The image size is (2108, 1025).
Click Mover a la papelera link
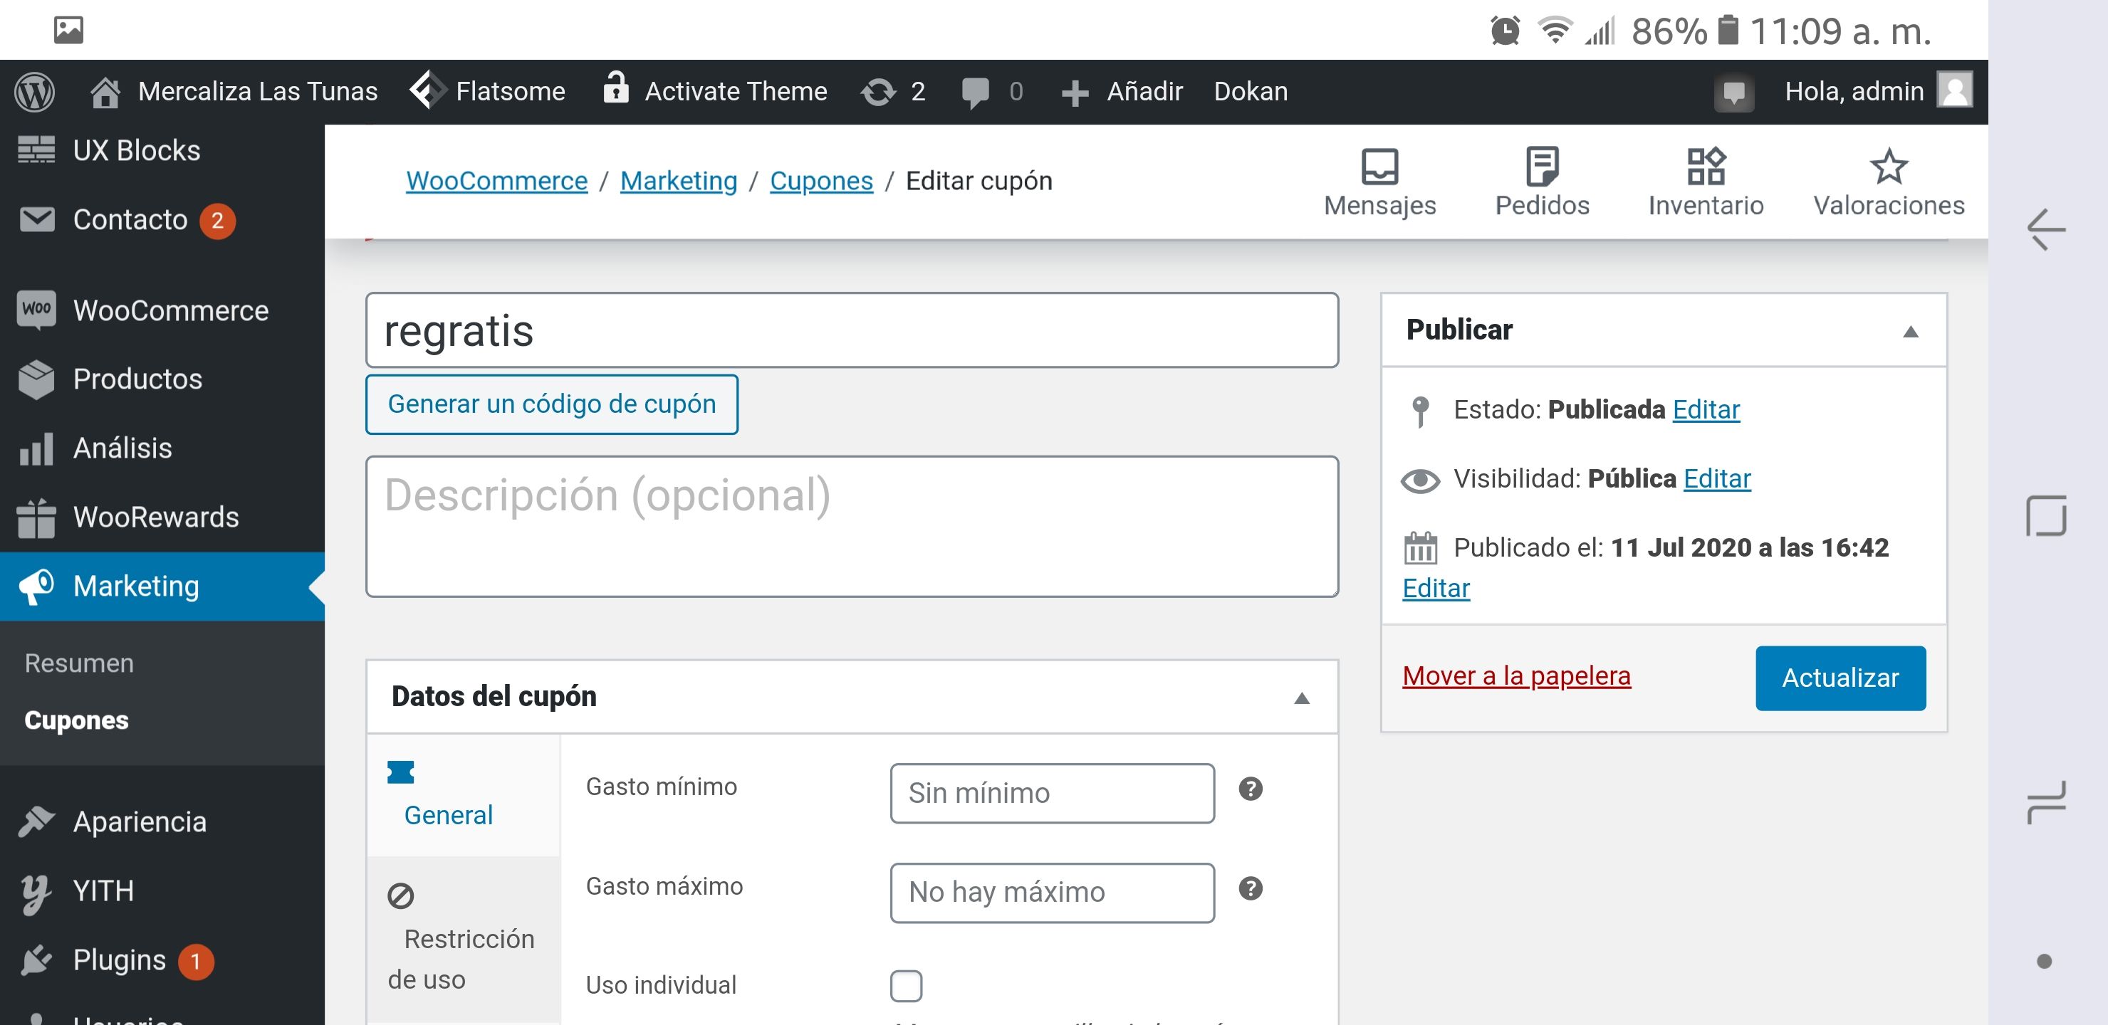(1516, 676)
